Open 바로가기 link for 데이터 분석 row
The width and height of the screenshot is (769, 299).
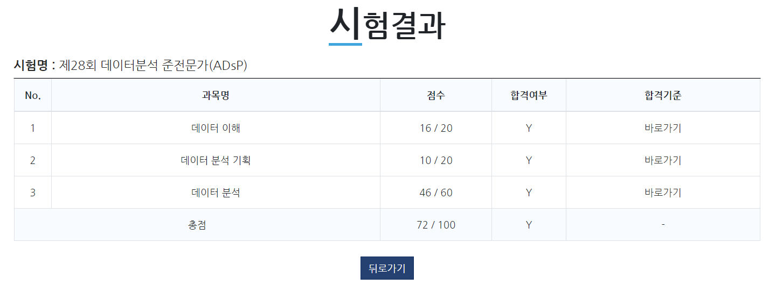point(663,193)
